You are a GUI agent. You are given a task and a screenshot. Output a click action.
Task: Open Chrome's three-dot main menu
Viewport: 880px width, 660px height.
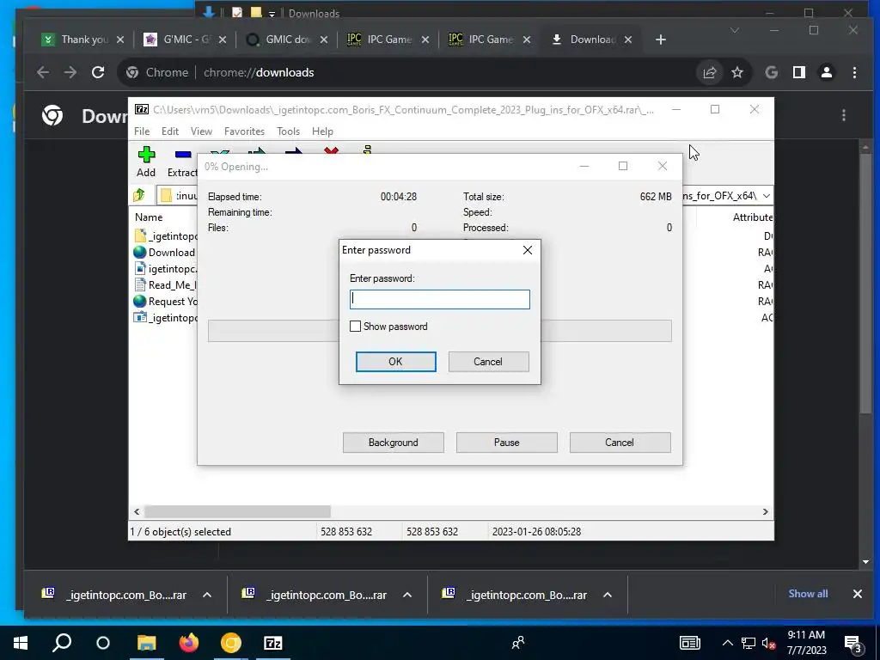854,72
